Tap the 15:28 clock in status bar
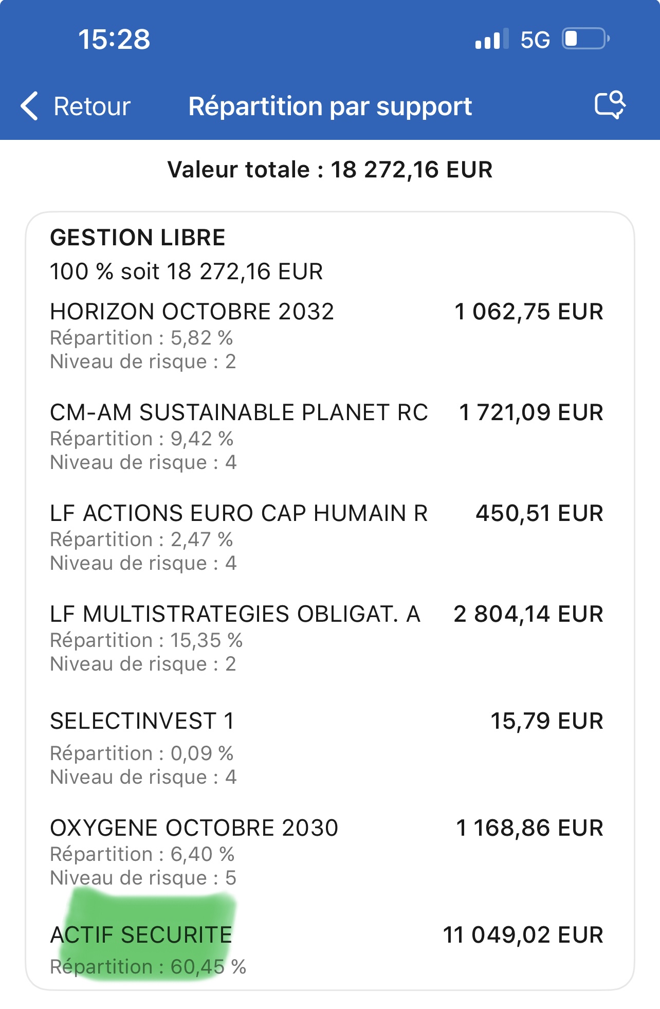Screen dimensions: 660x1009 click(114, 39)
